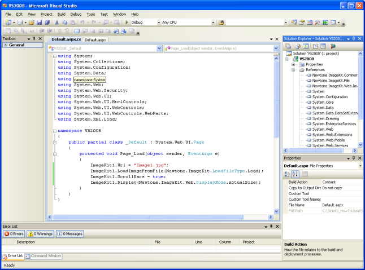This screenshot has height=270, width=365.
Task: Switch to the Default.aspx tab
Action: (95, 40)
